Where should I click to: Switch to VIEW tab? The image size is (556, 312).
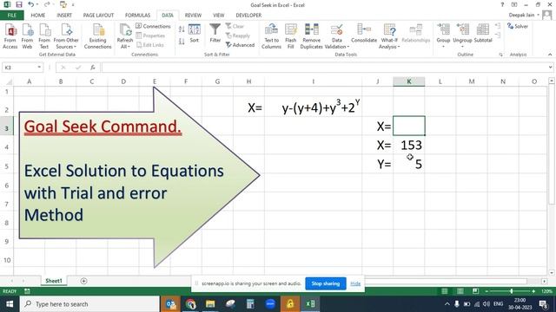(218, 16)
